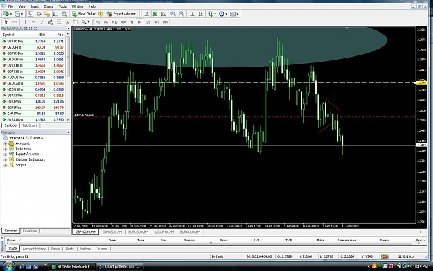Launch the MetaEditor icon
Viewport: 433px width, 271px height.
[100, 14]
